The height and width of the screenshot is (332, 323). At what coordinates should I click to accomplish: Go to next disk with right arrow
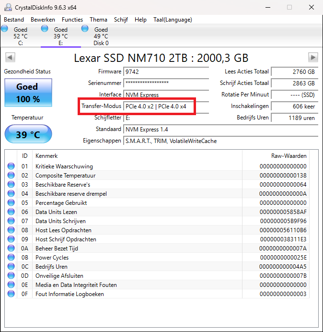[313, 58]
